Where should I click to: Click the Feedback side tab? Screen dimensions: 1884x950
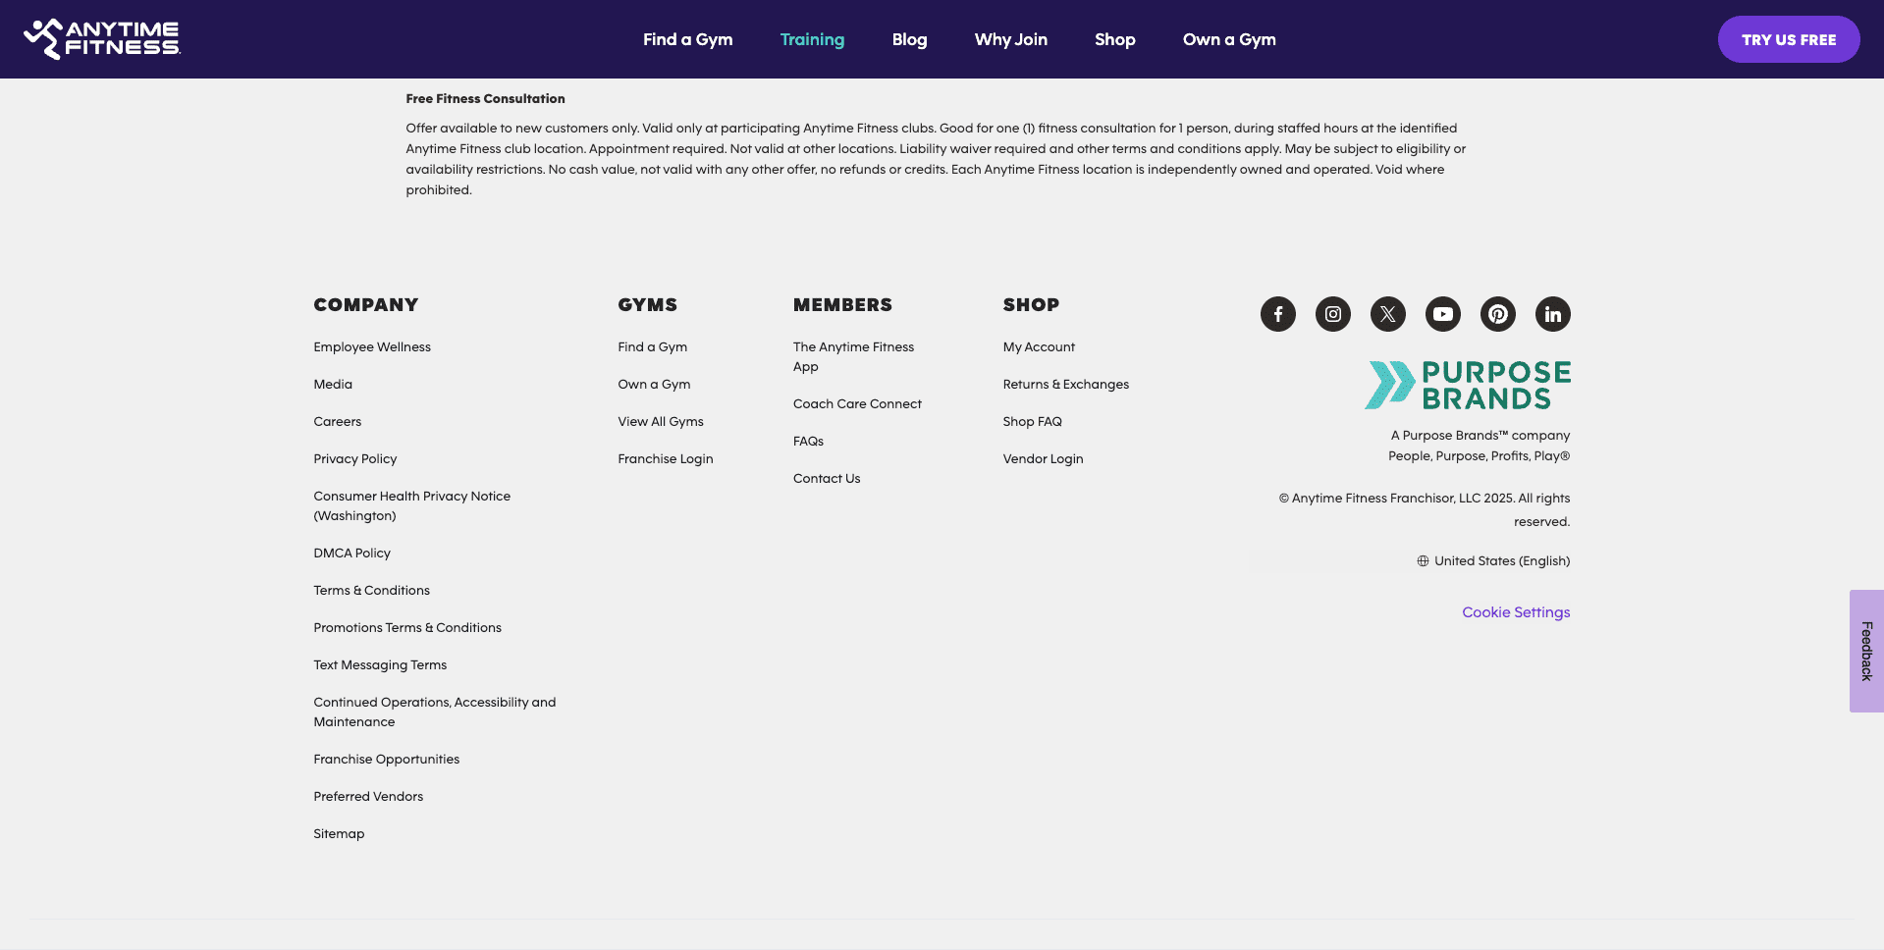tap(1865, 650)
